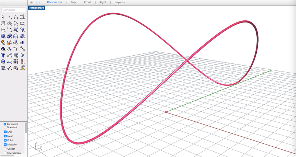Click the horizontal scrollbar under osnap list
This screenshot has height=157, width=296.
(8, 156)
